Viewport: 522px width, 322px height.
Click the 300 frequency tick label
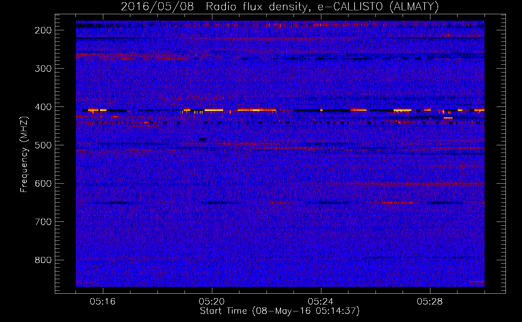tap(43, 69)
